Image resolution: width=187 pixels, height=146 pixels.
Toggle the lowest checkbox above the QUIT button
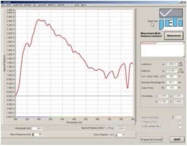click(180, 127)
